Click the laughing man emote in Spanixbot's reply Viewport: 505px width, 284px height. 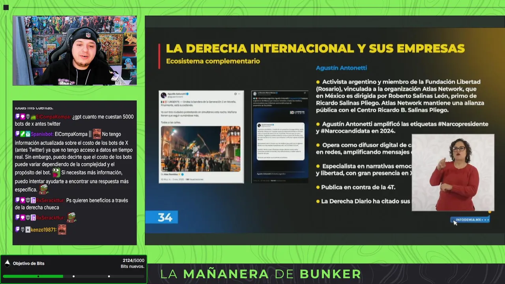tap(97, 134)
